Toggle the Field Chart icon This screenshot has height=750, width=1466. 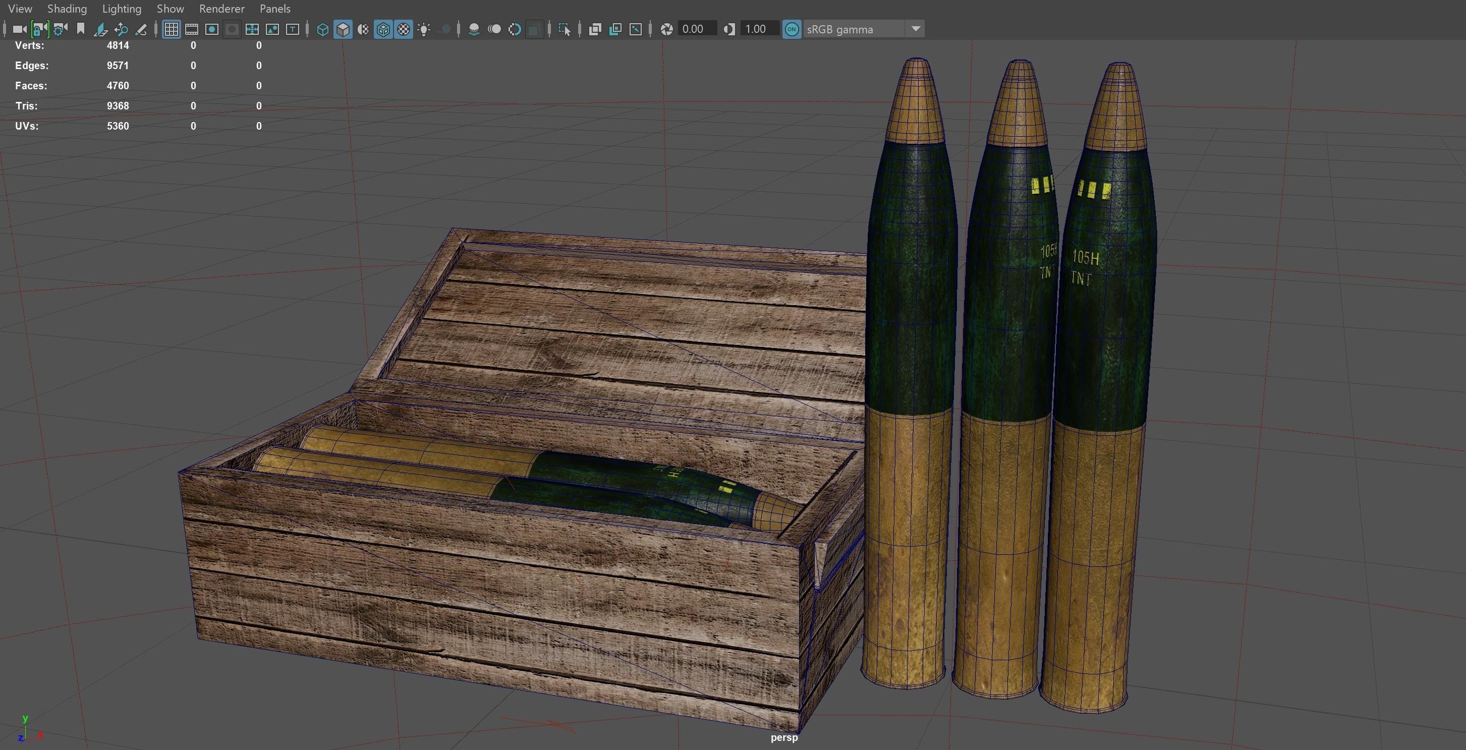pos(252,29)
